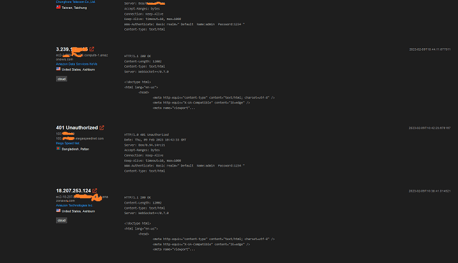Screen dimensions: 458x263
Task: Open Mega Speed Net organization link
Action: pos(67,143)
